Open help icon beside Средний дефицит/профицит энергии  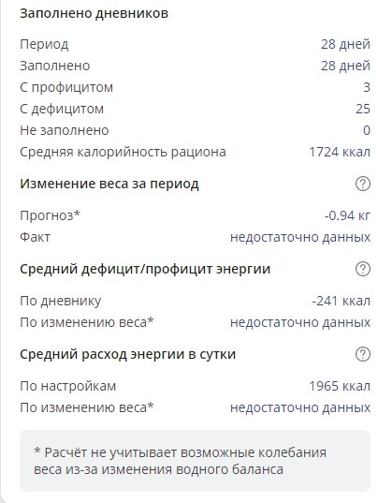click(x=363, y=269)
